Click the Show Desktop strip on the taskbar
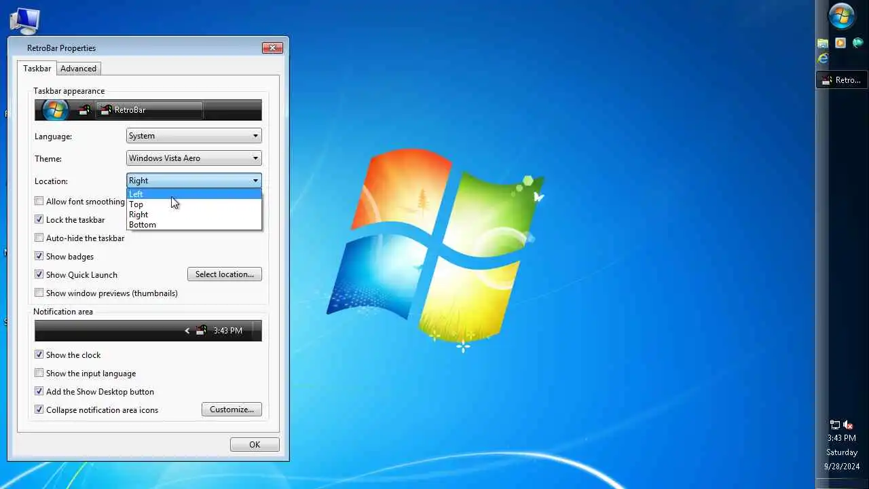The width and height of the screenshot is (869, 489). tap(842, 482)
